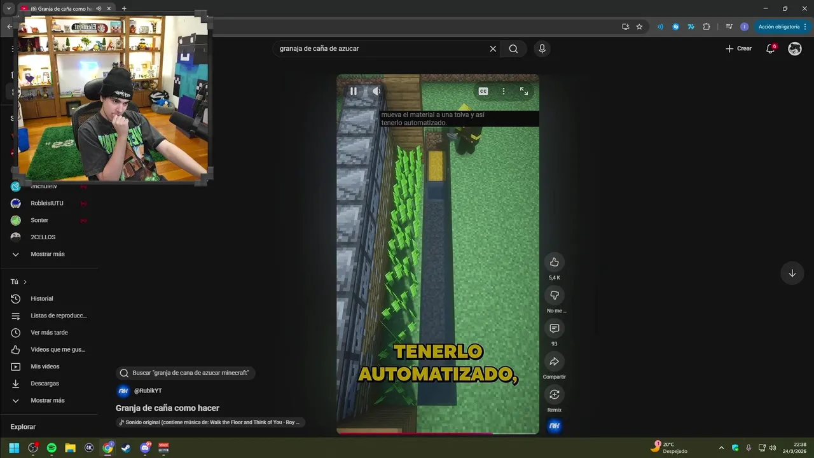This screenshot has height=458, width=814.
Task: Clear the search query text
Action: (x=493, y=48)
